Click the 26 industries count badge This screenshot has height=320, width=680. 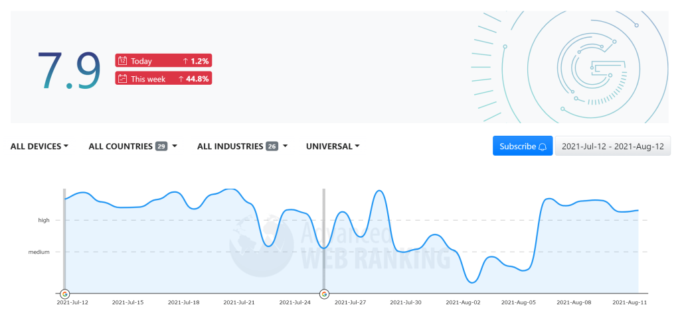272,146
